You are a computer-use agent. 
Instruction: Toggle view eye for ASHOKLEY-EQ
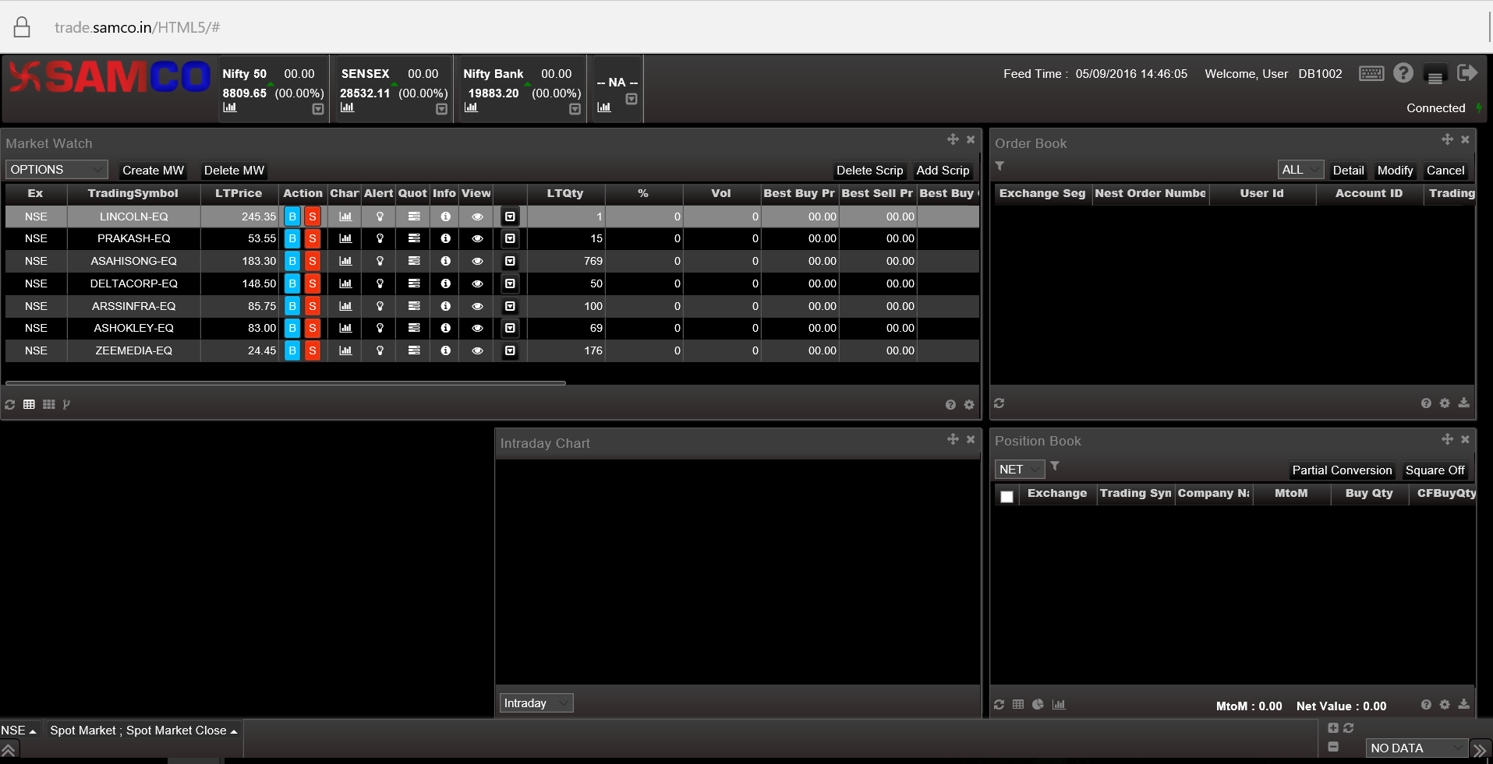click(x=477, y=328)
